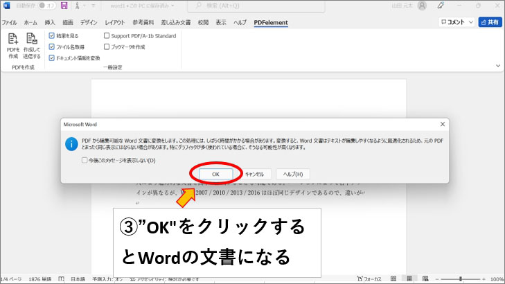The image size is (505, 284).
Task: Click zoom in plus icon
Action: pos(484,279)
